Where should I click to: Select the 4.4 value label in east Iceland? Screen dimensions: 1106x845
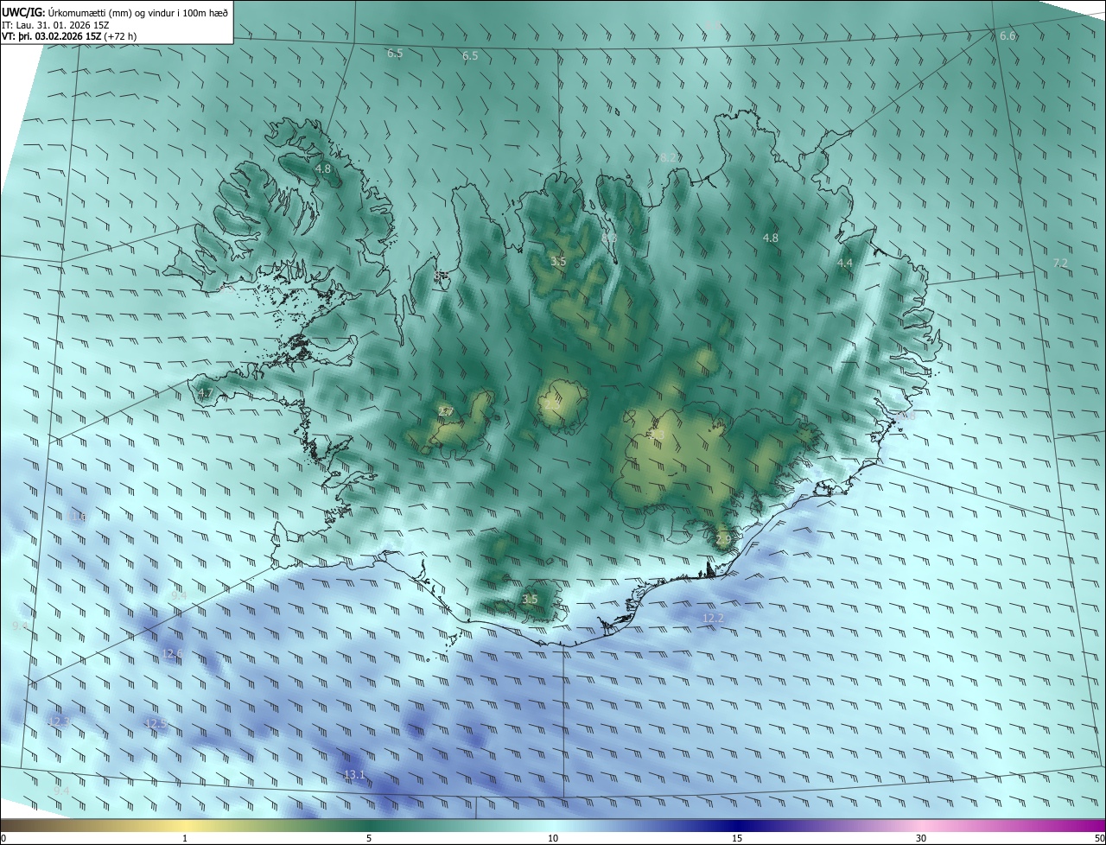pos(844,263)
